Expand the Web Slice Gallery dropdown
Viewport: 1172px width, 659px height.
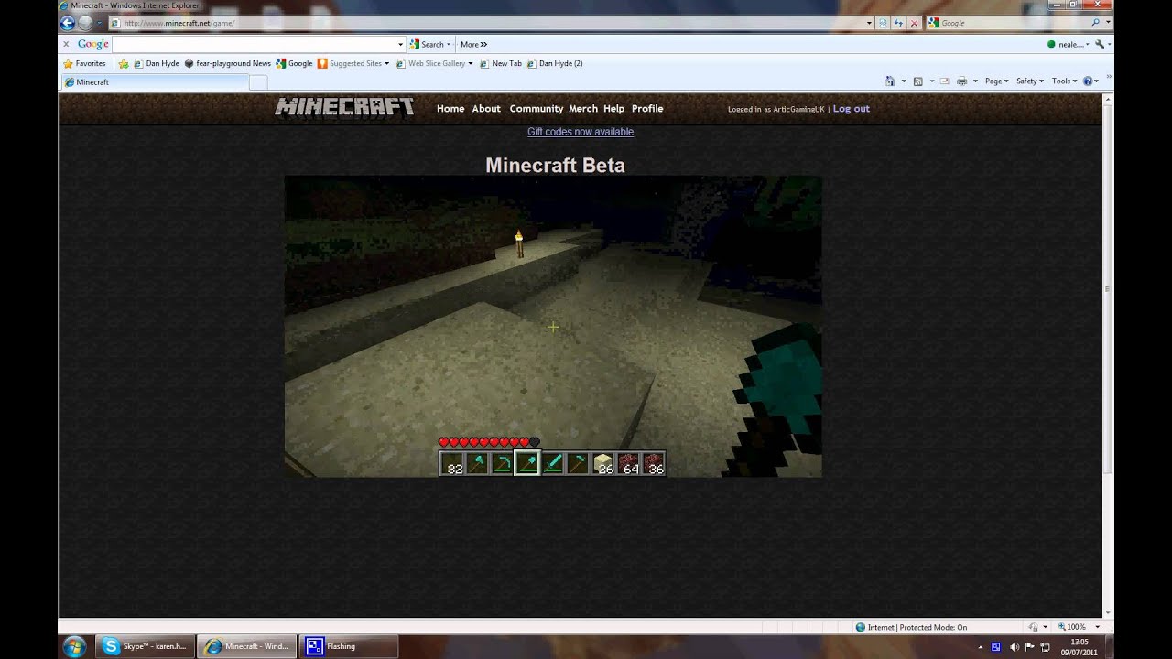(471, 64)
